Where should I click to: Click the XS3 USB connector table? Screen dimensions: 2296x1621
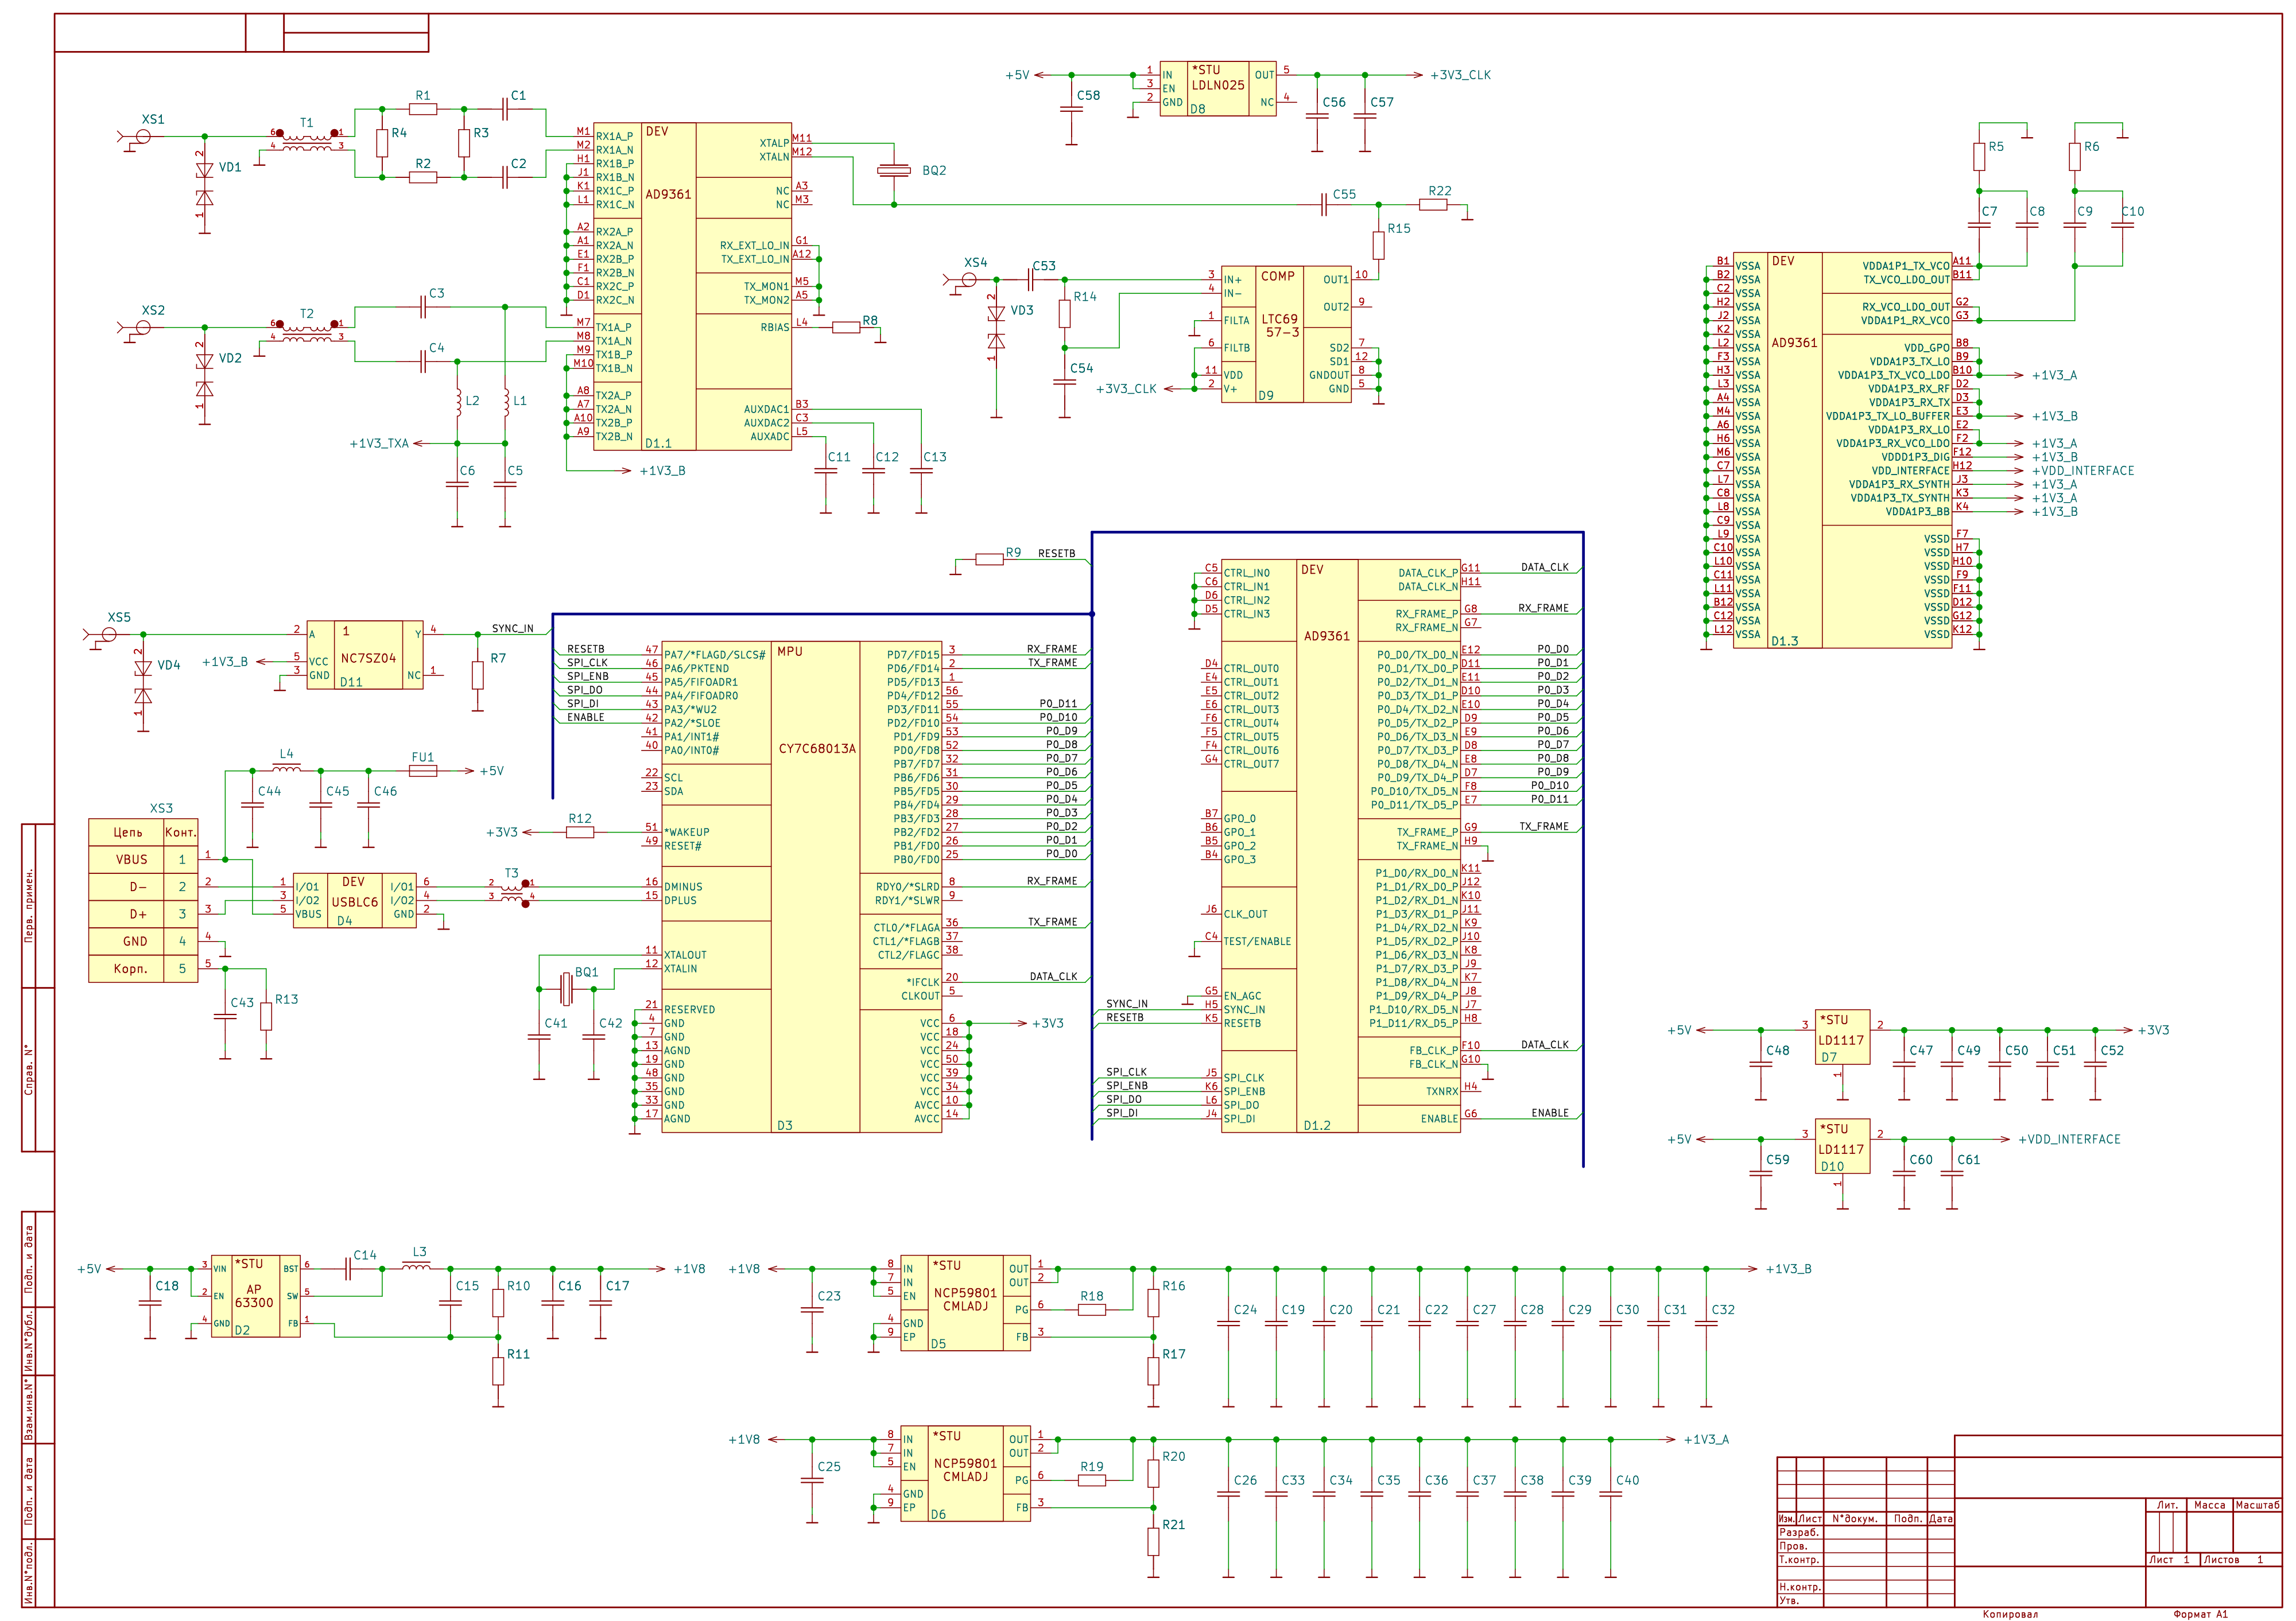(143, 900)
